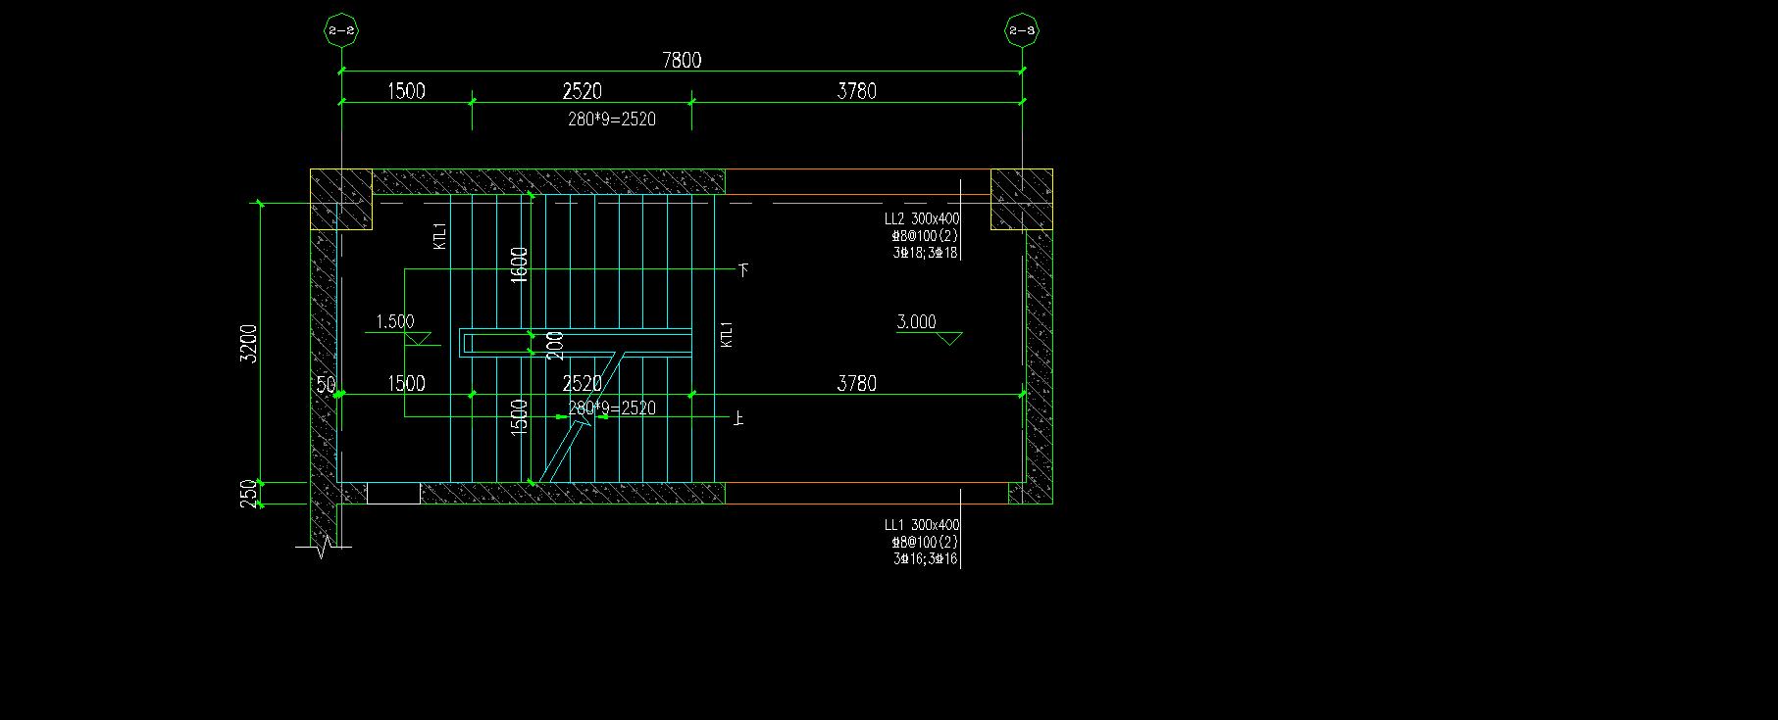This screenshot has height=720, width=1778.
Task: Select "3780" in the middle dimension chain
Action: pyautogui.click(x=856, y=383)
